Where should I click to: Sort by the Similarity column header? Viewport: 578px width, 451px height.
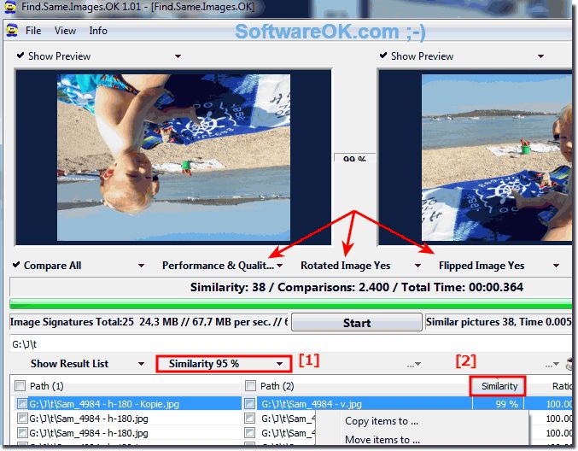click(499, 386)
